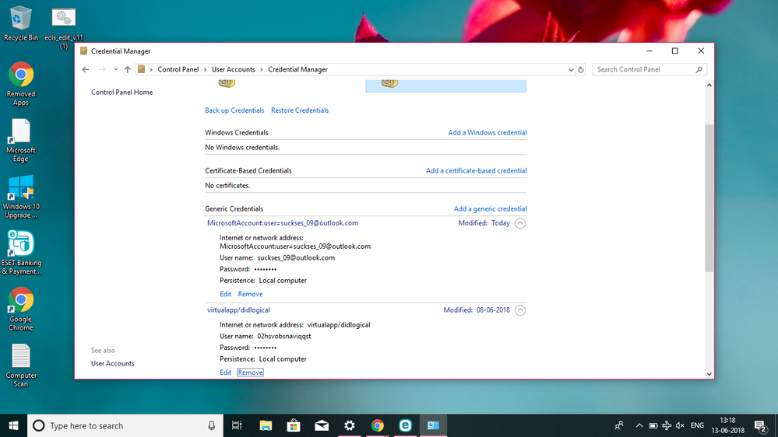The width and height of the screenshot is (778, 437).
Task: Show hidden system tray icons
Action: tap(639, 425)
